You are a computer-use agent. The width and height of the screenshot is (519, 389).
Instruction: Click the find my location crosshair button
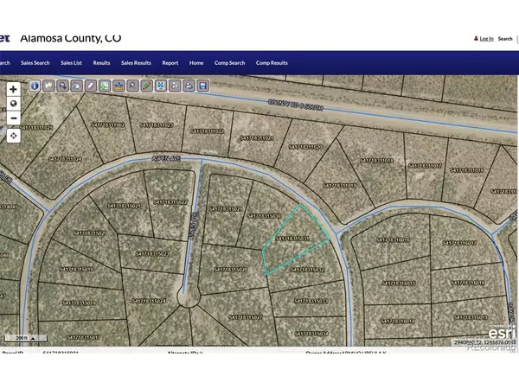coord(14,135)
